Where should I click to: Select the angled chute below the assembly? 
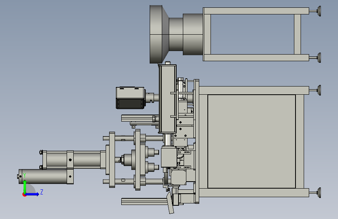[170, 203]
